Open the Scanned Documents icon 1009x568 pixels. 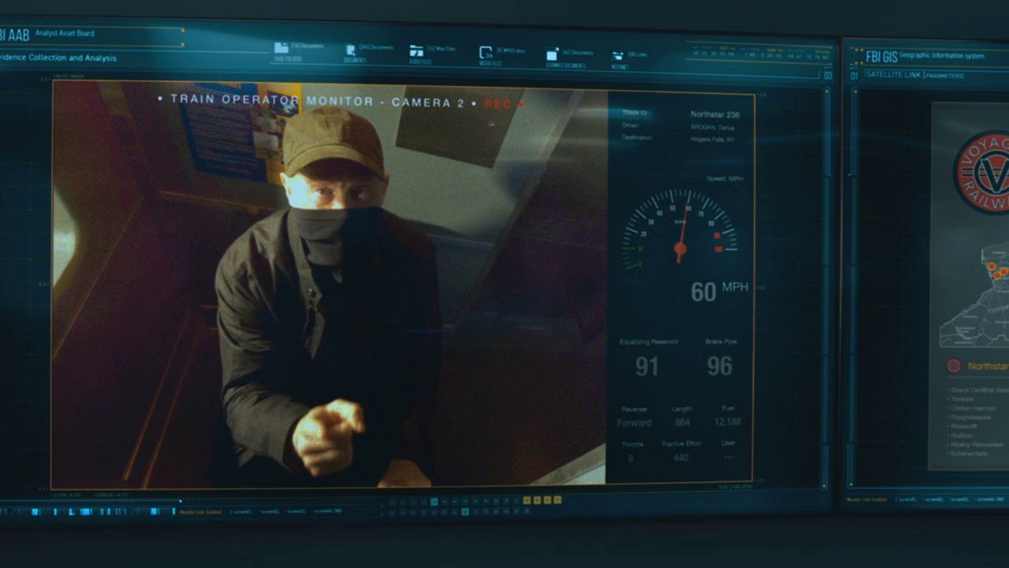coord(553,54)
